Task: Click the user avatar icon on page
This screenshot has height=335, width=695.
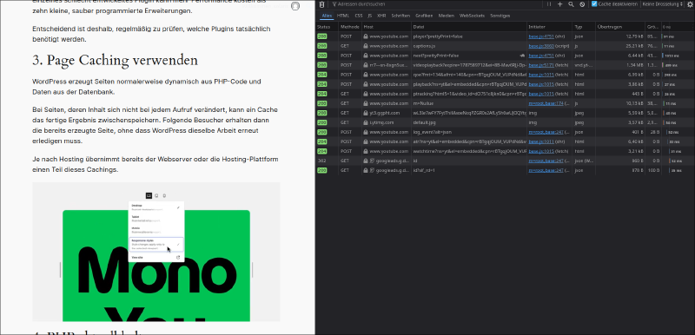Action: point(295,6)
